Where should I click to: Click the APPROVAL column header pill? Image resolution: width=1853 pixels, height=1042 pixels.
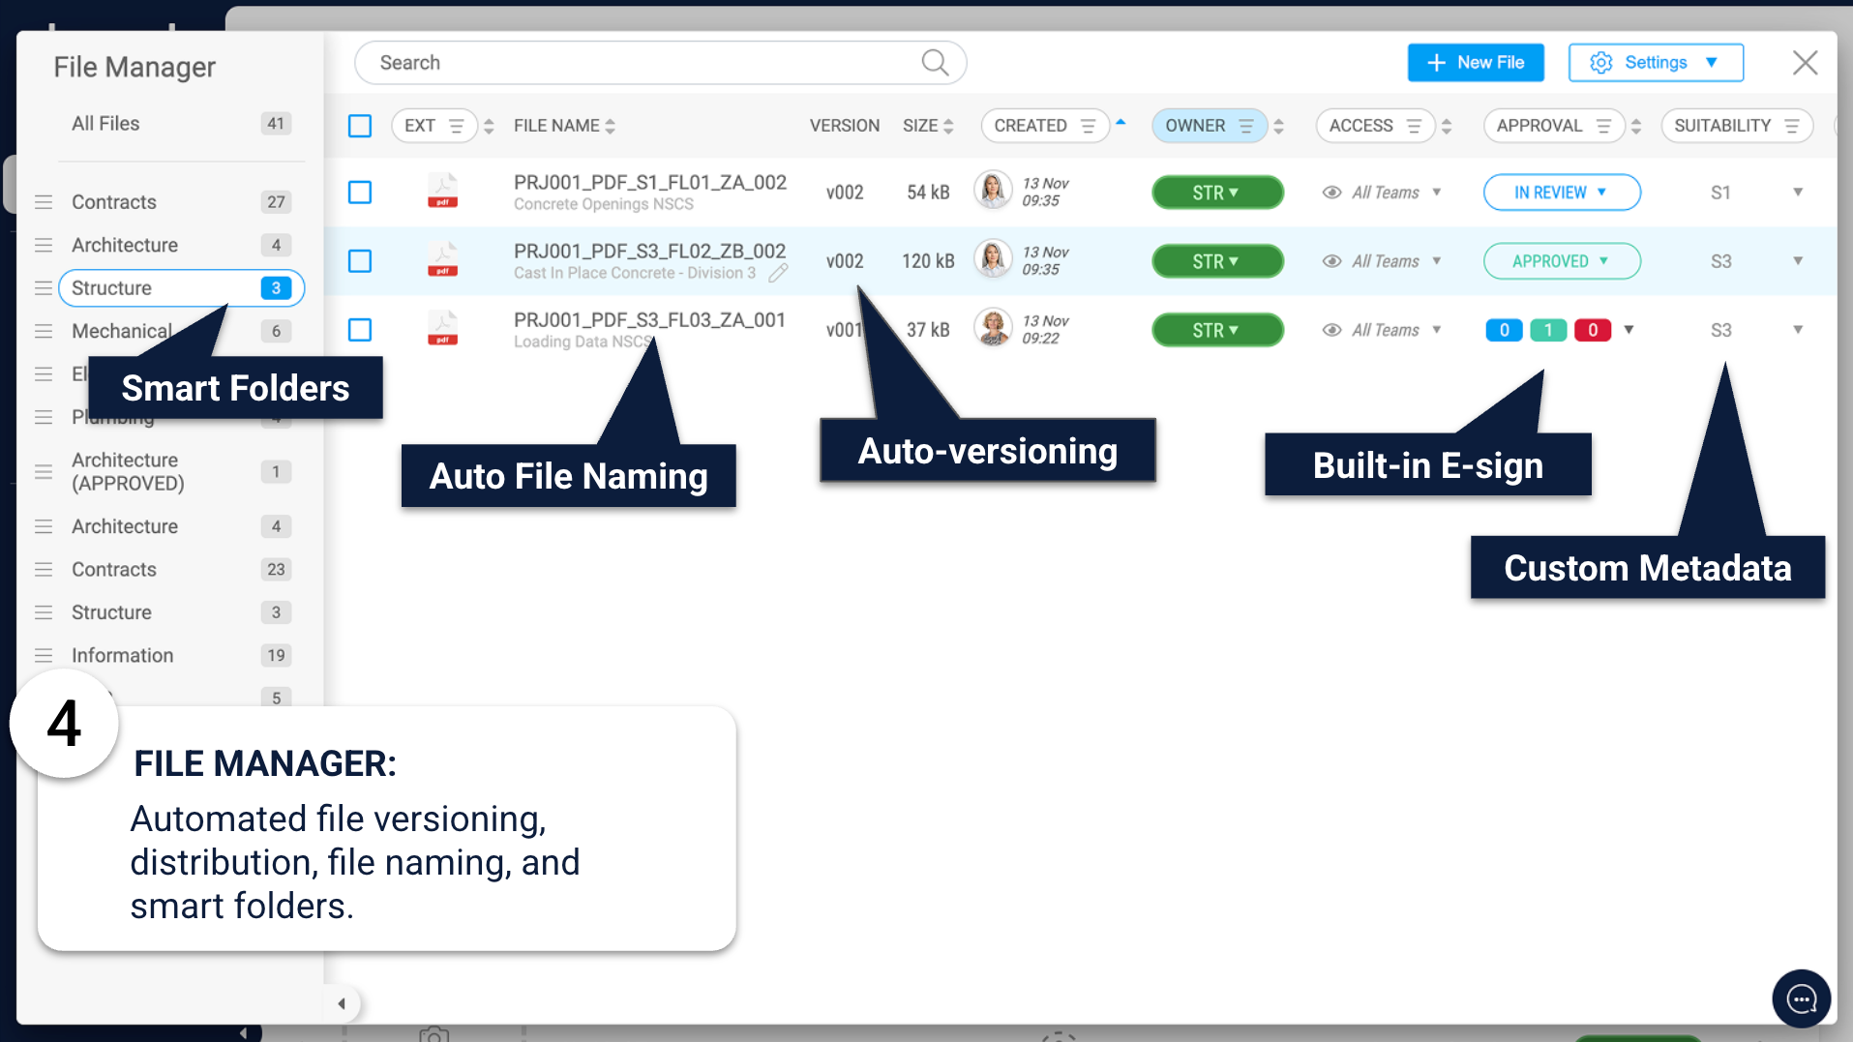(x=1554, y=126)
